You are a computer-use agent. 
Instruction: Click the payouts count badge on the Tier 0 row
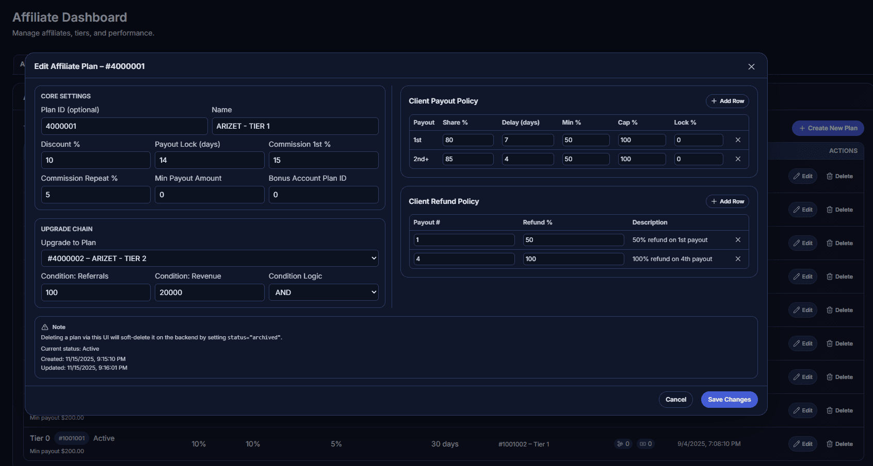tap(646, 443)
